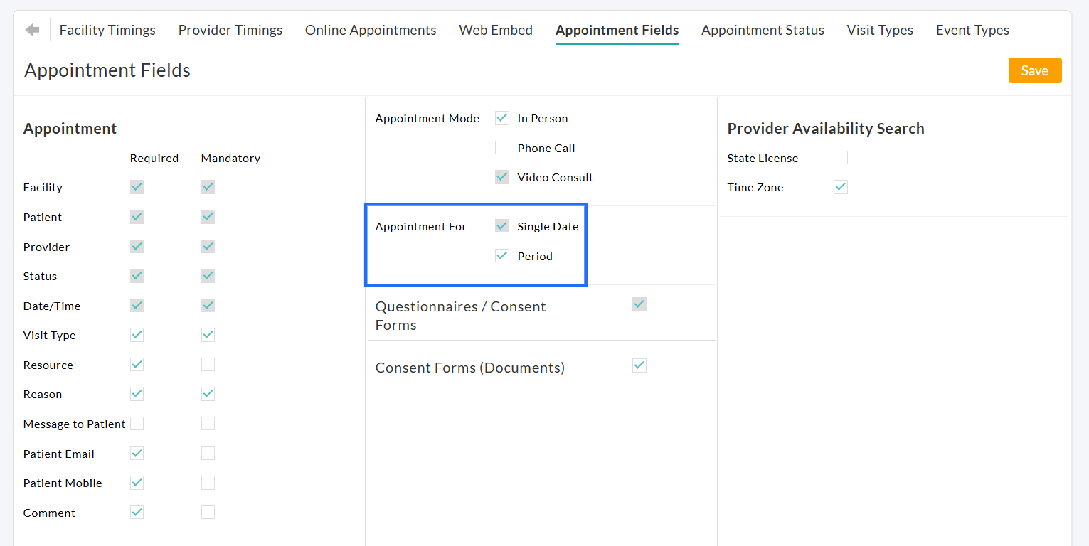
Task: Enable Message to Patient as required
Action: [x=137, y=423]
